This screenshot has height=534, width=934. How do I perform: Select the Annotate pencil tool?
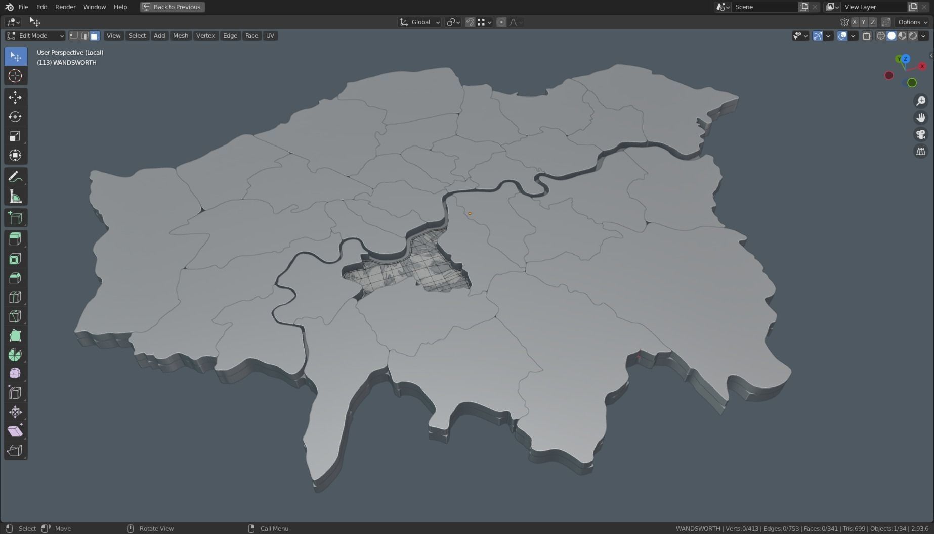[x=15, y=177]
